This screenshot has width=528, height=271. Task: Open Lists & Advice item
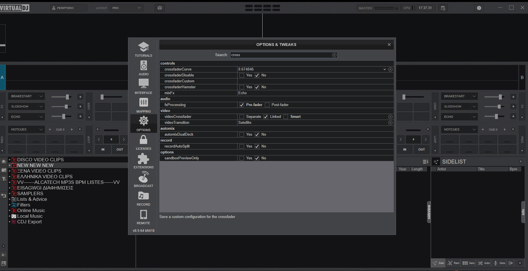tap(32, 199)
